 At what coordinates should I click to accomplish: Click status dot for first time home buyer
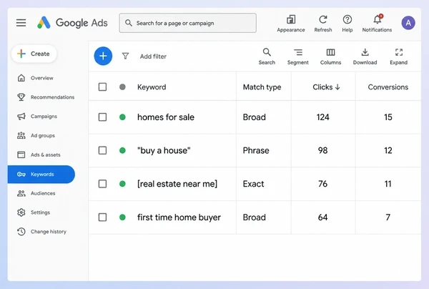coord(122,217)
